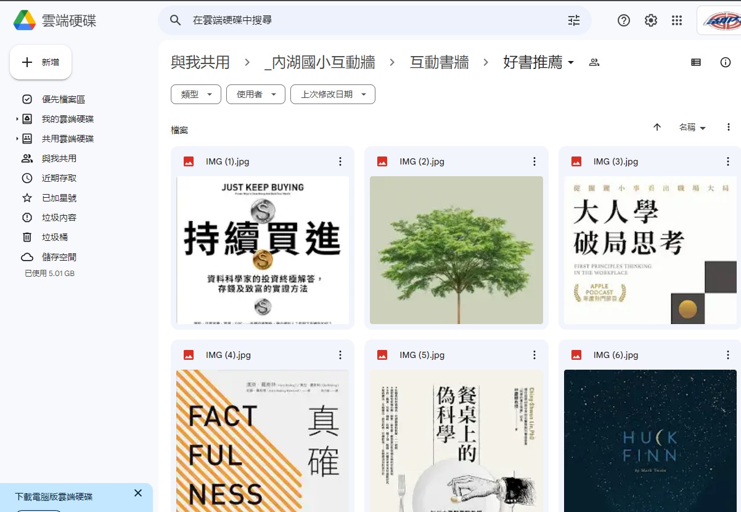Open advanced search options icon

click(x=574, y=20)
